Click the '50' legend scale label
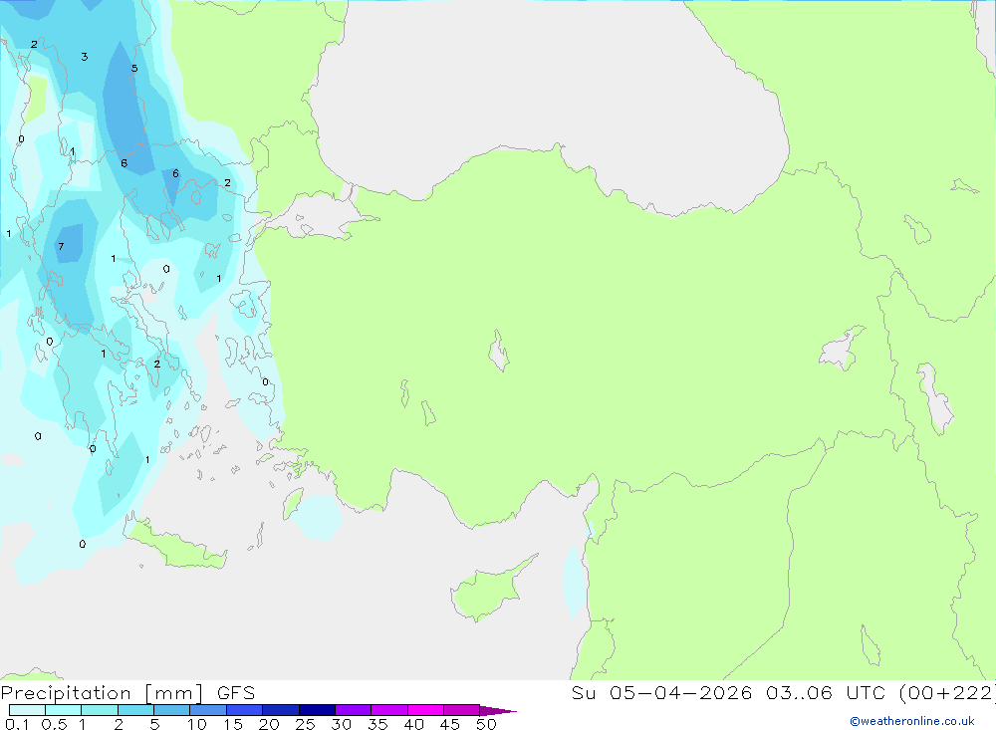Screen dimensions: 996x730 coord(487,724)
